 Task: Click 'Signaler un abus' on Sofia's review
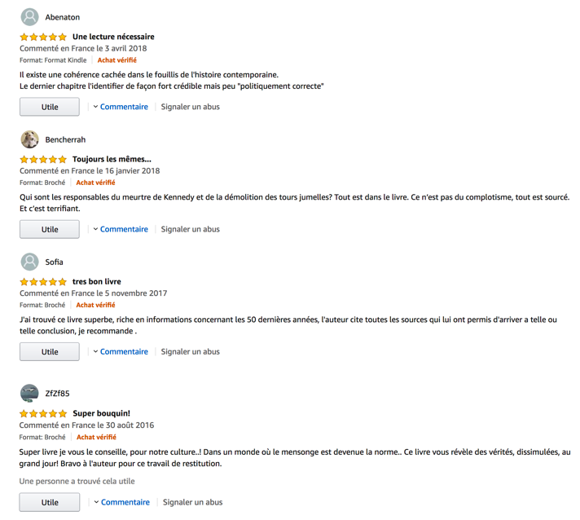coord(190,351)
